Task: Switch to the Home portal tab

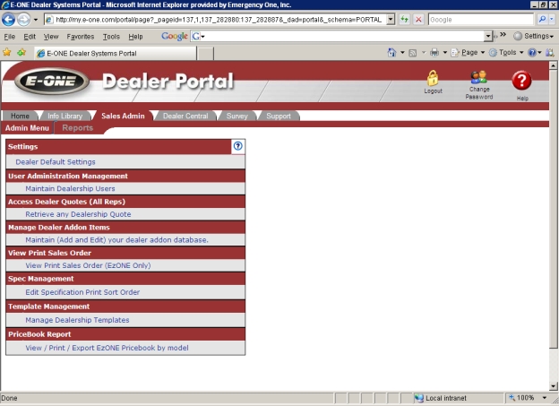Action: pyautogui.click(x=20, y=116)
